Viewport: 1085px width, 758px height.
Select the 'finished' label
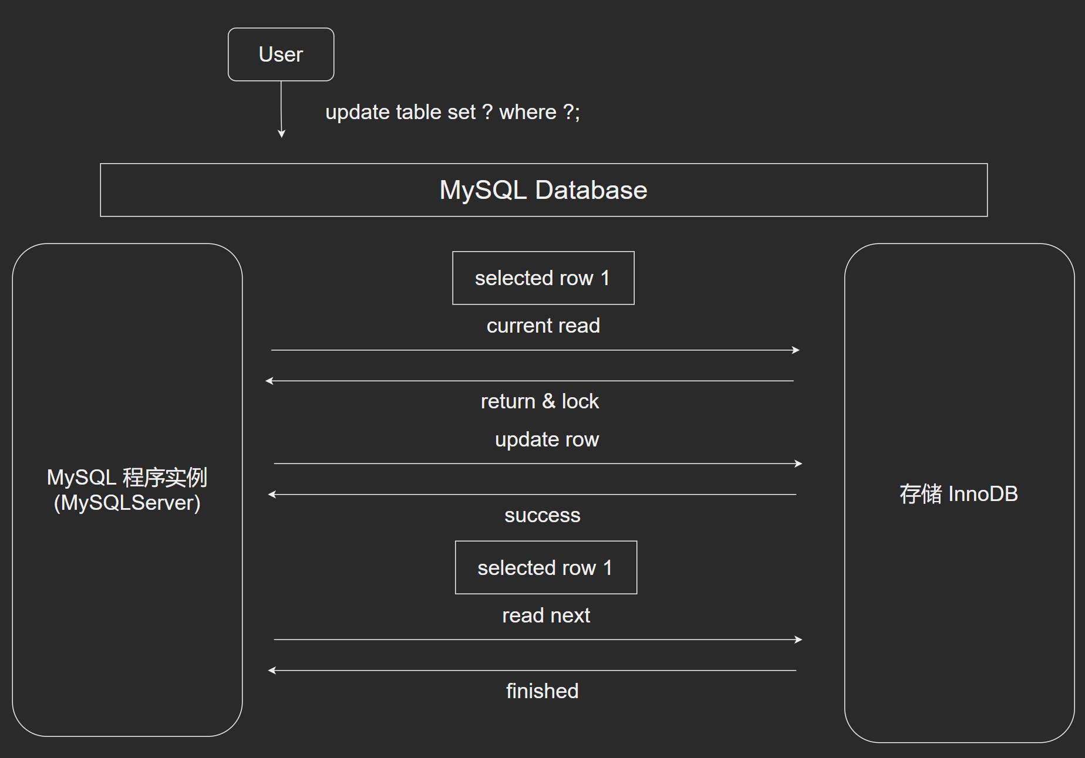[542, 691]
